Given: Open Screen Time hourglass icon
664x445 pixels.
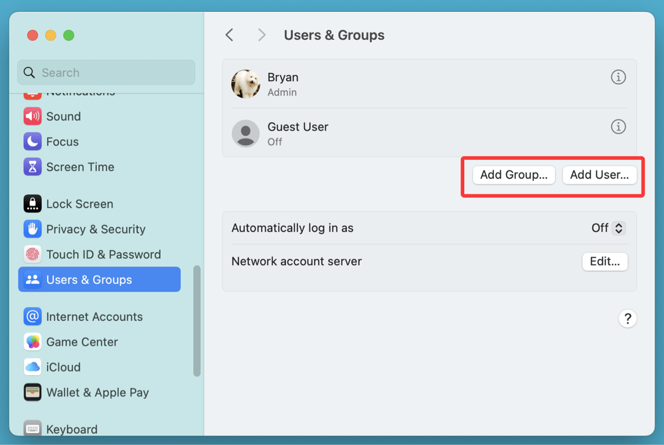Looking at the screenshot, I should [x=33, y=167].
